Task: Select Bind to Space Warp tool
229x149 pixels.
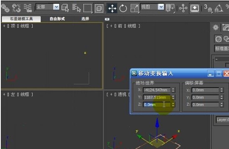Action: tap(28, 8)
